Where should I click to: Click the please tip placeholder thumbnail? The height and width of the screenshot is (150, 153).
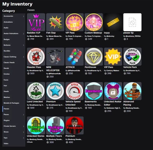[132, 22]
